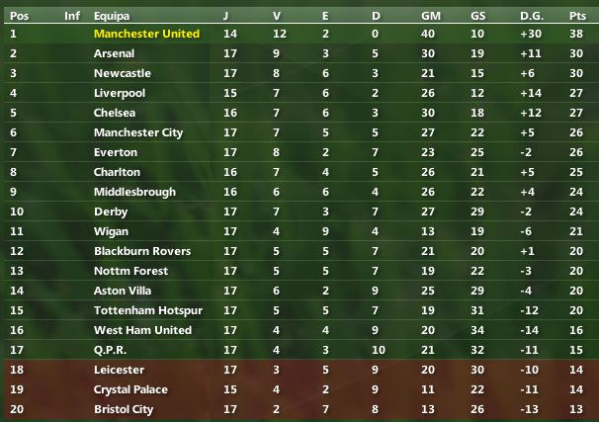Click on Manchester City in the table
The width and height of the screenshot is (599, 422).
138,132
